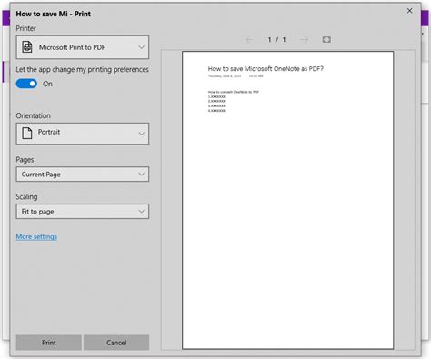Click the 'Let the app change my printing preferences' label
Image resolution: width=431 pixels, height=359 pixels.
pyautogui.click(x=82, y=69)
